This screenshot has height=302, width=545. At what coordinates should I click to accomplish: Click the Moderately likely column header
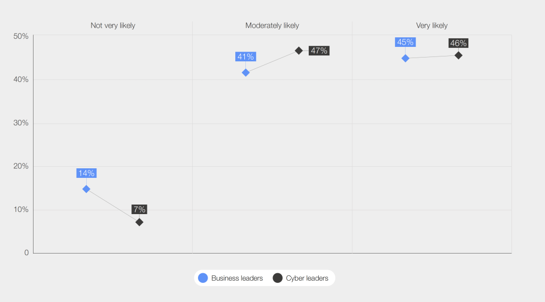(272, 26)
